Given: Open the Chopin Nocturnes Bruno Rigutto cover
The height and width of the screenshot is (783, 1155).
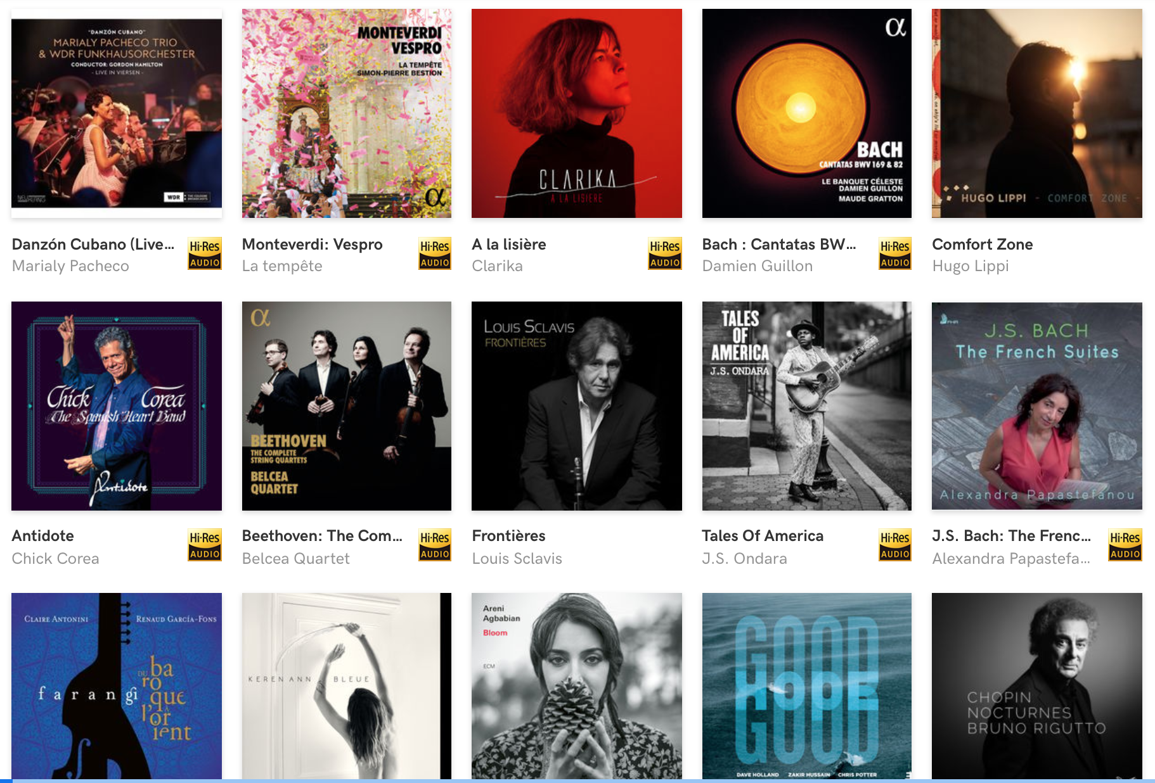Looking at the screenshot, I should (1037, 686).
